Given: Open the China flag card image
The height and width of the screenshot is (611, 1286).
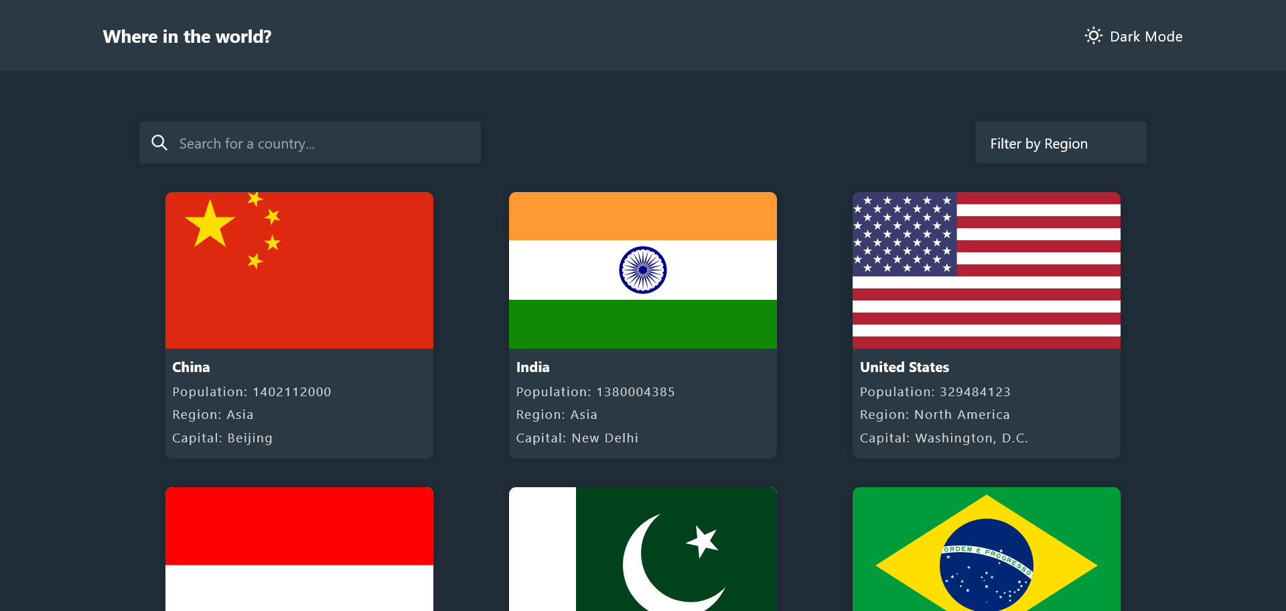Looking at the screenshot, I should coord(299,270).
